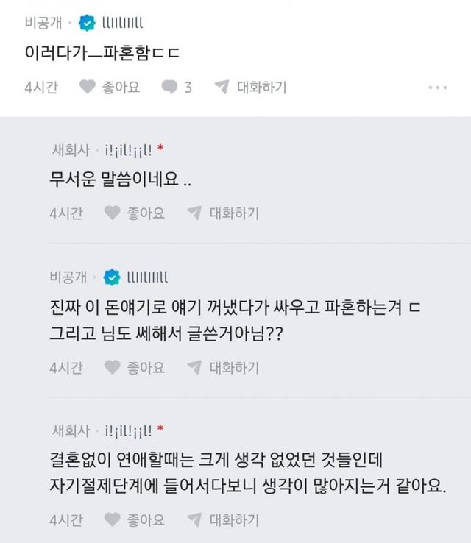The image size is (471, 543).
Task: Click the paper plane icon on the top comment
Action: (x=222, y=88)
